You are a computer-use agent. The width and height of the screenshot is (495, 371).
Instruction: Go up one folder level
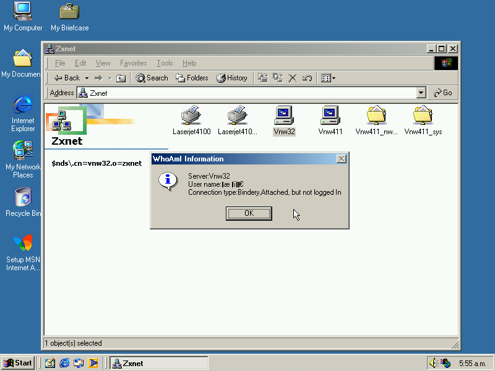click(121, 78)
